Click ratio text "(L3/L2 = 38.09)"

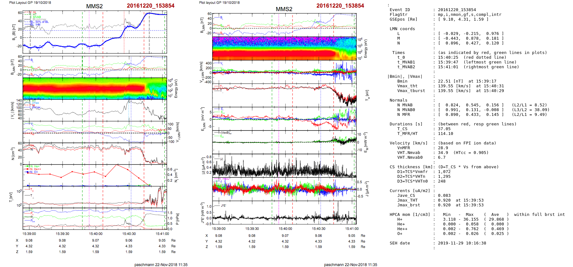(x=530, y=110)
